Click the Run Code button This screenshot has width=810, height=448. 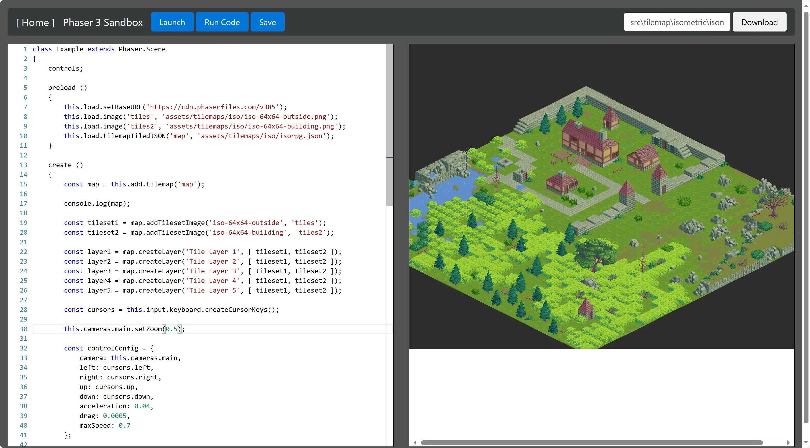(x=222, y=22)
